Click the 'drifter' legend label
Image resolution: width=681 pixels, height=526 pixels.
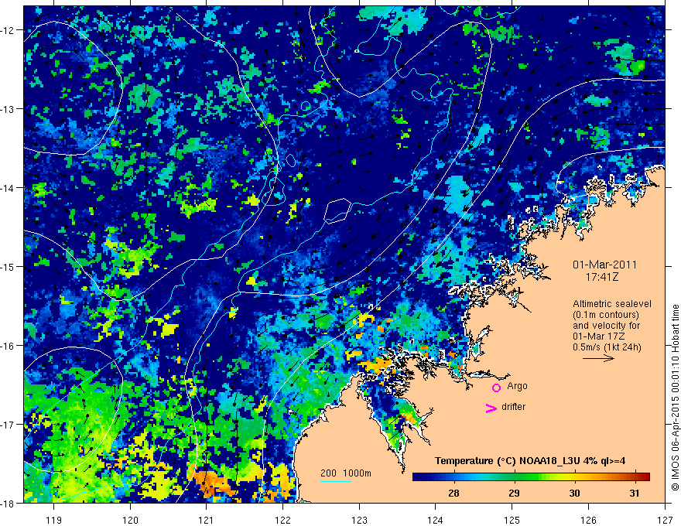tap(513, 407)
